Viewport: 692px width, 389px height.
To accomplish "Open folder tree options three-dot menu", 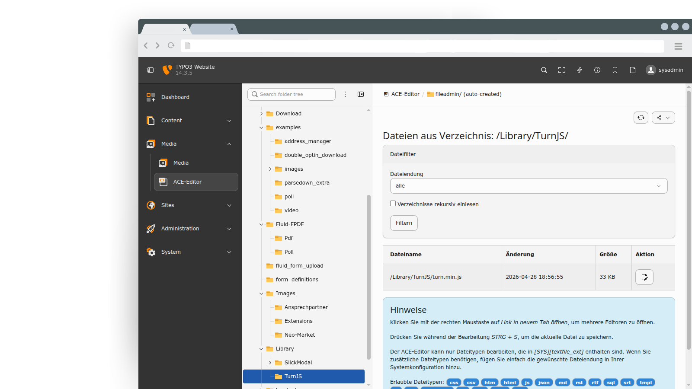I will pos(345,94).
